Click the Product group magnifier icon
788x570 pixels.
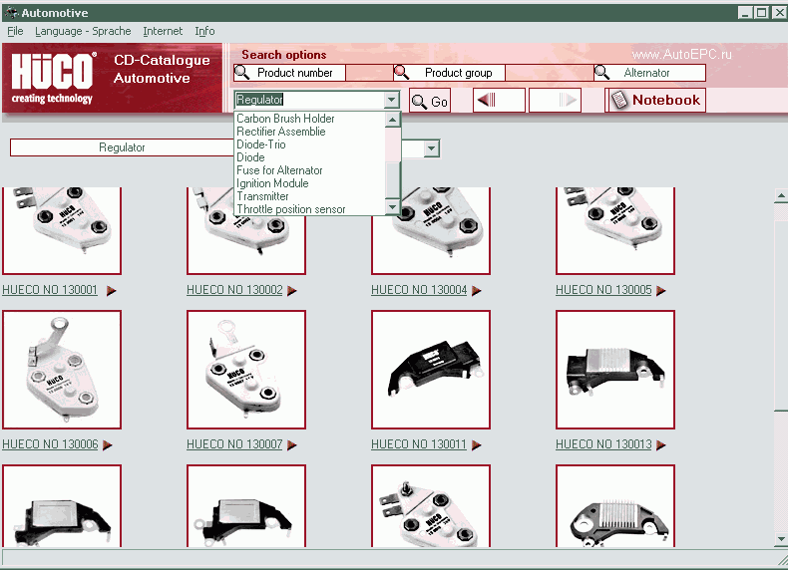pyautogui.click(x=402, y=73)
